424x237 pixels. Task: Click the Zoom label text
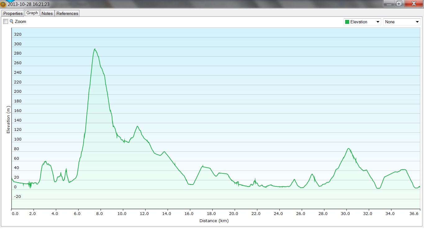(20, 22)
